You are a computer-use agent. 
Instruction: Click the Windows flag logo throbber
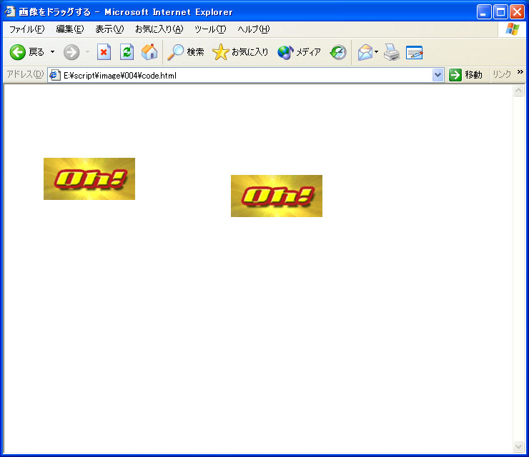[x=513, y=29]
